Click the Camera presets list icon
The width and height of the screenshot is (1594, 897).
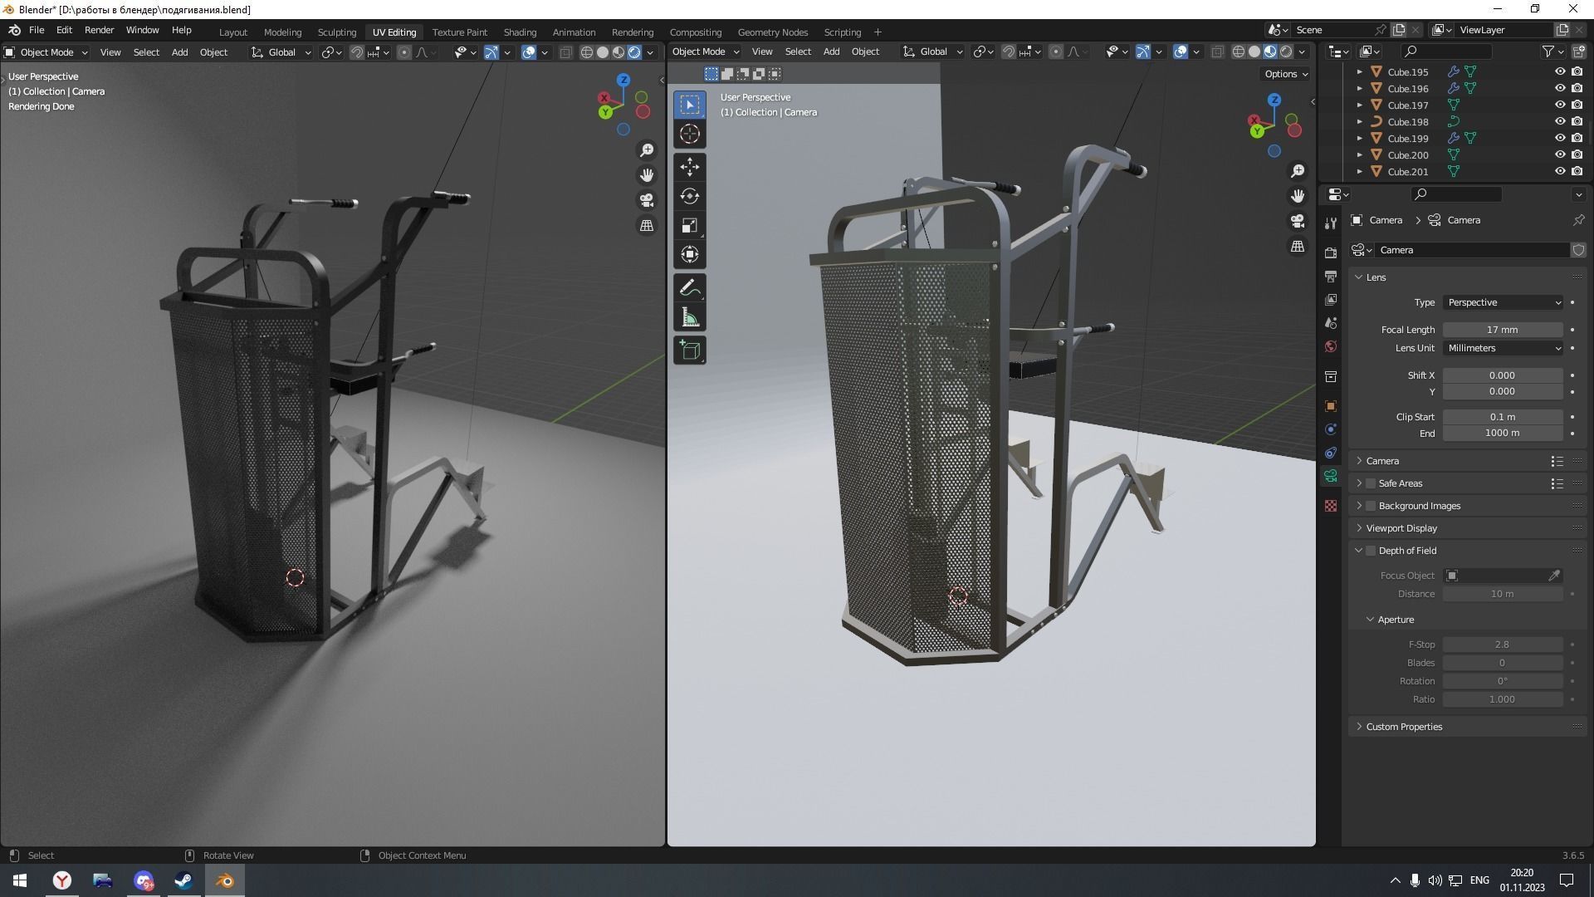click(1557, 461)
